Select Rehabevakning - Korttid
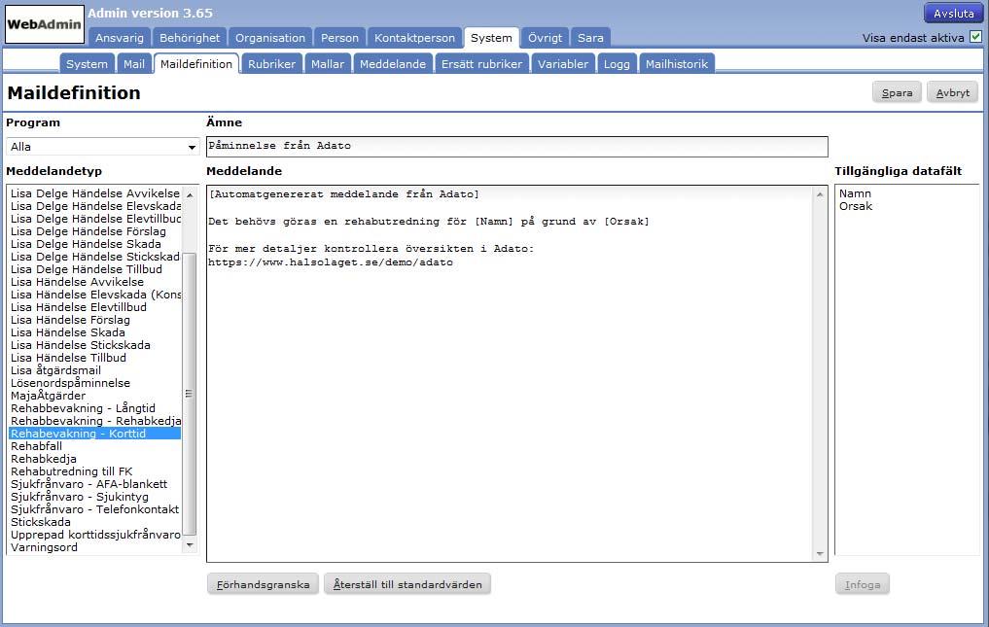The image size is (989, 627). coord(95,434)
